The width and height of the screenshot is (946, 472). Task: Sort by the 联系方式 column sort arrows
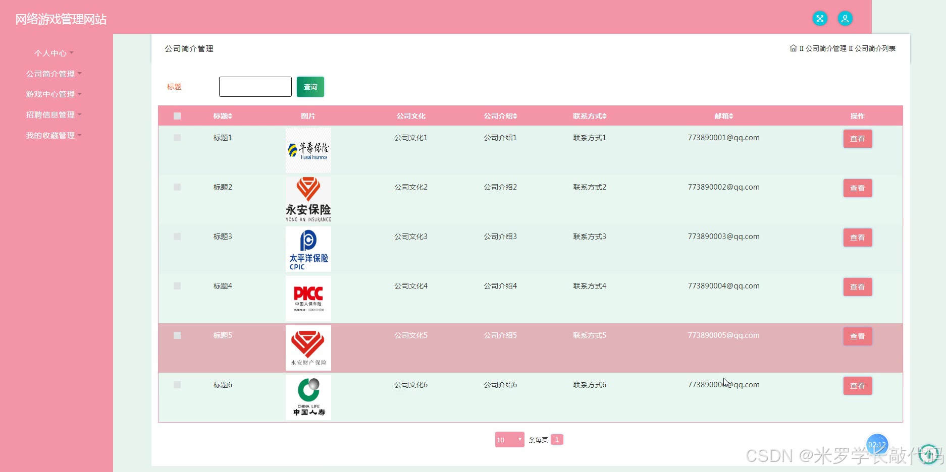604,116
